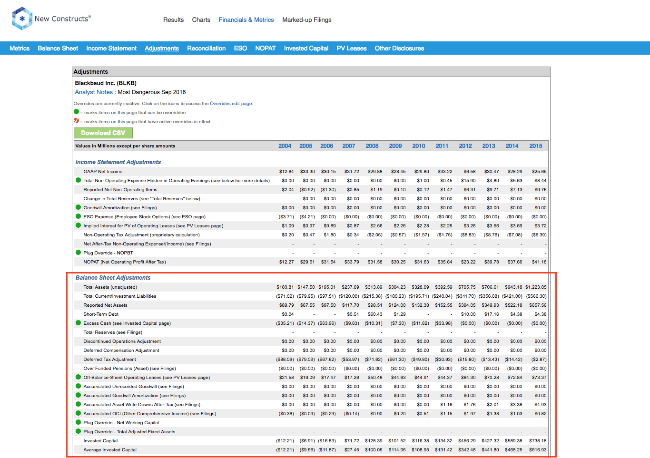Click green dot for Accumulated Unrecorded Goodwill
Screen dimensions: 650x458
[x=78, y=386]
